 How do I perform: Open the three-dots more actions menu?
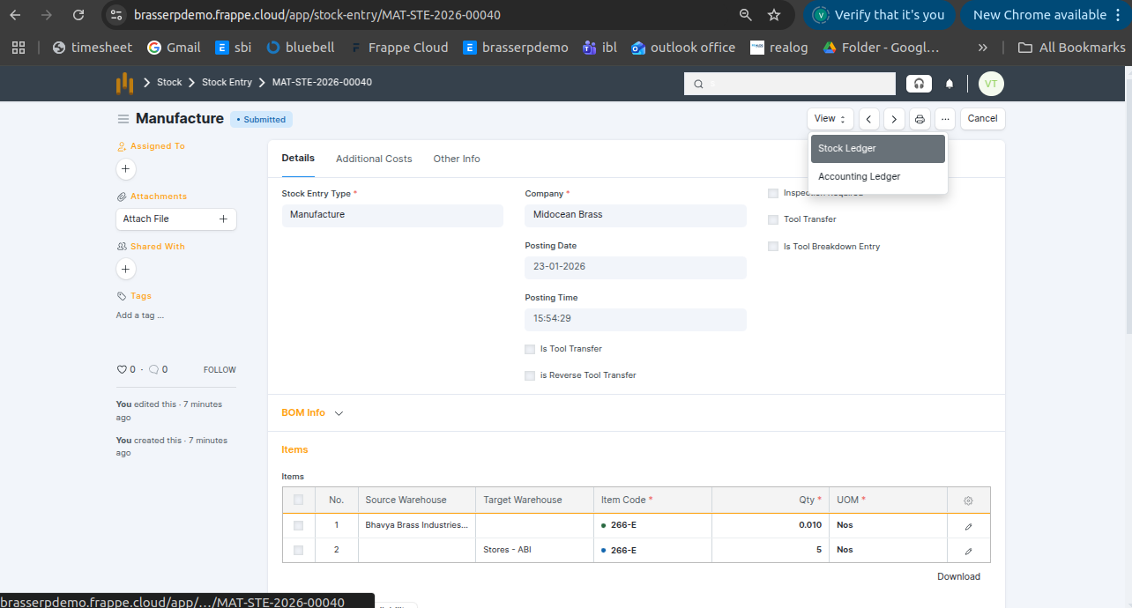tap(945, 119)
